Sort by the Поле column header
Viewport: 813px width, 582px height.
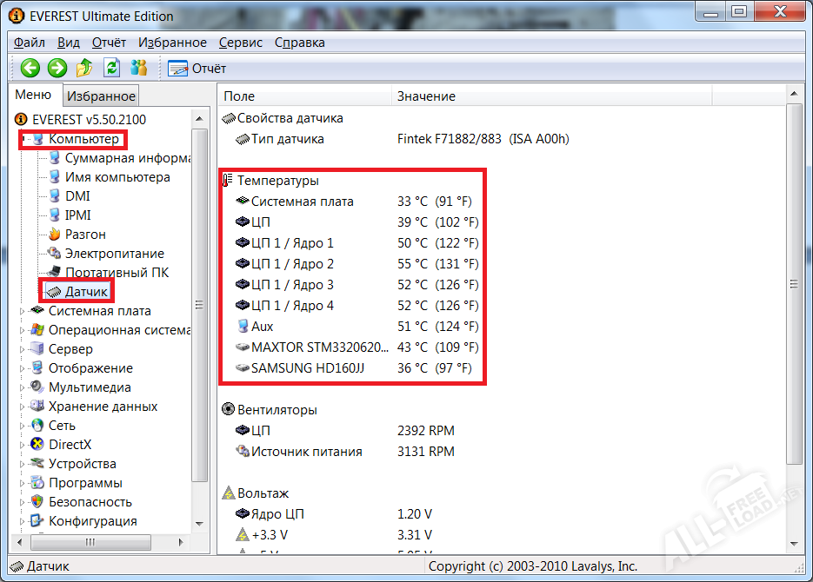(239, 96)
